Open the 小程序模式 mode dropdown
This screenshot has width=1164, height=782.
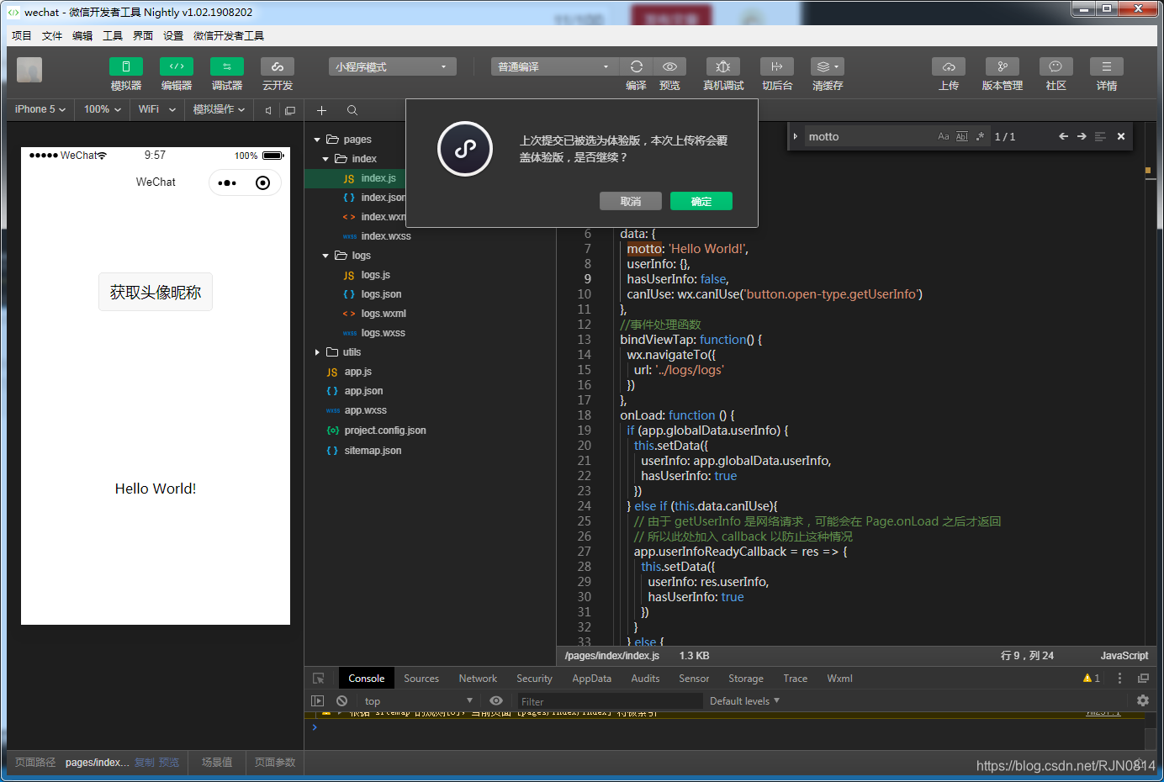pyautogui.click(x=393, y=66)
